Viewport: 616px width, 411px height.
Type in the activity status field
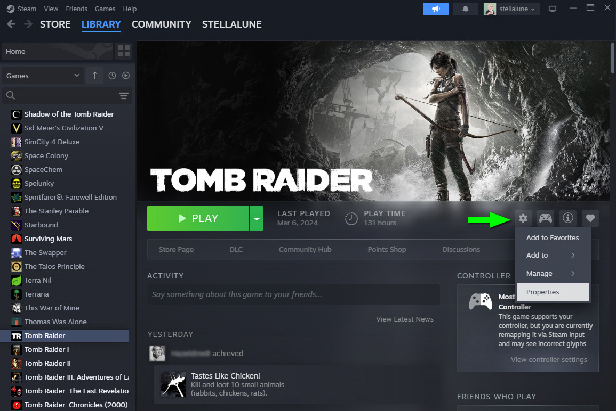coord(293,294)
